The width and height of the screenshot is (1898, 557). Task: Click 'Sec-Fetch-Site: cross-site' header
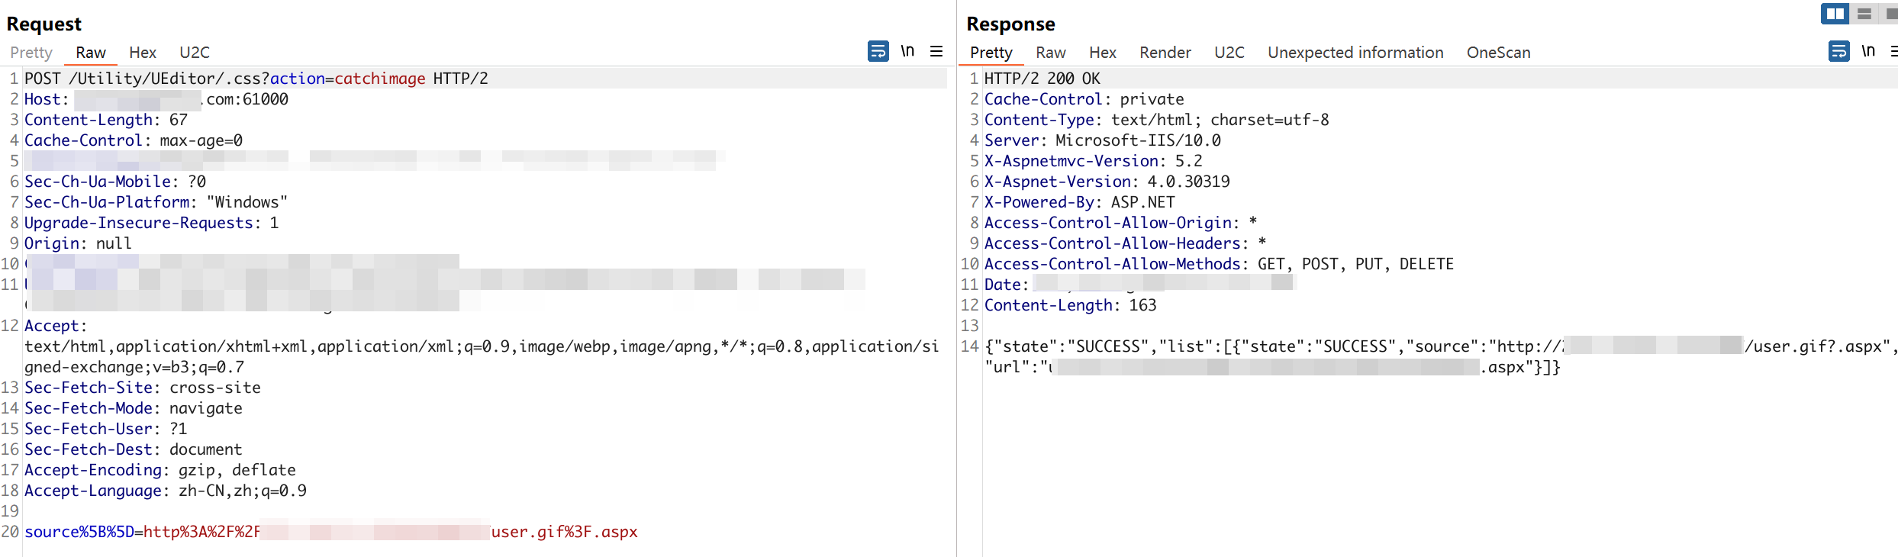click(x=143, y=388)
